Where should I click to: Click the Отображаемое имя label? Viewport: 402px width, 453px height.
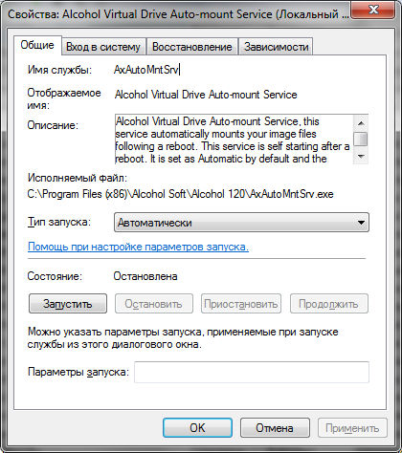tap(64, 98)
